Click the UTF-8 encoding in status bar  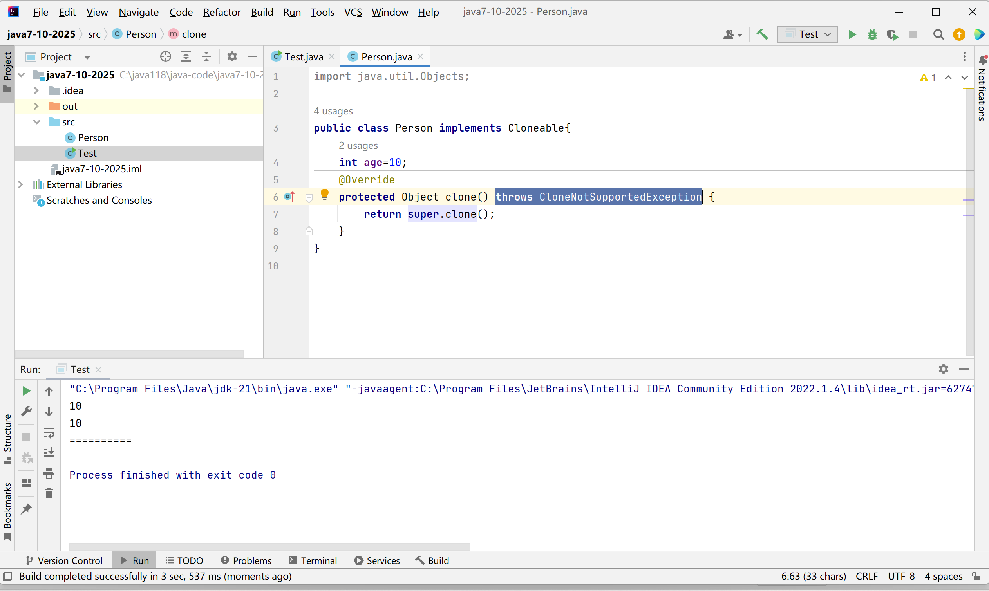point(901,576)
